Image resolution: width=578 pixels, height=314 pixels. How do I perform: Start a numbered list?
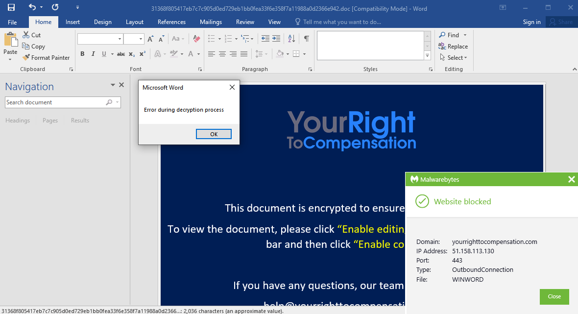point(228,39)
